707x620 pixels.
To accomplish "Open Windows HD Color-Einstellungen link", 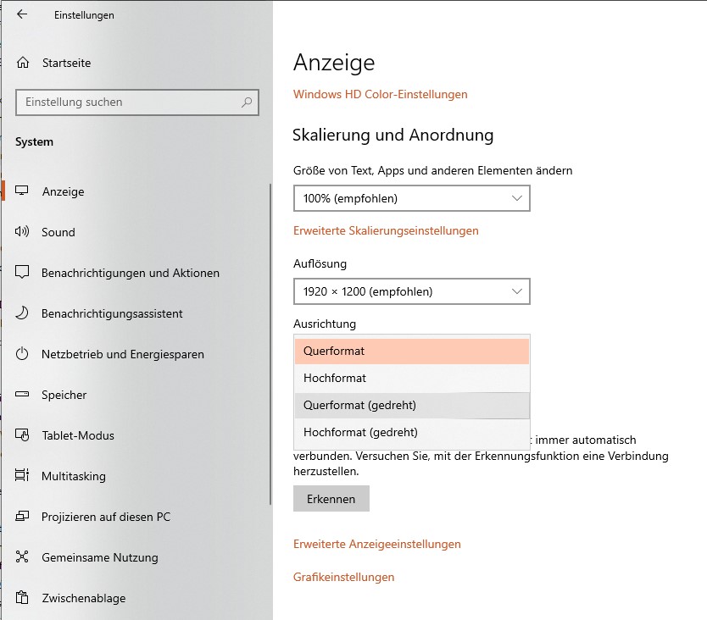I will coord(380,94).
